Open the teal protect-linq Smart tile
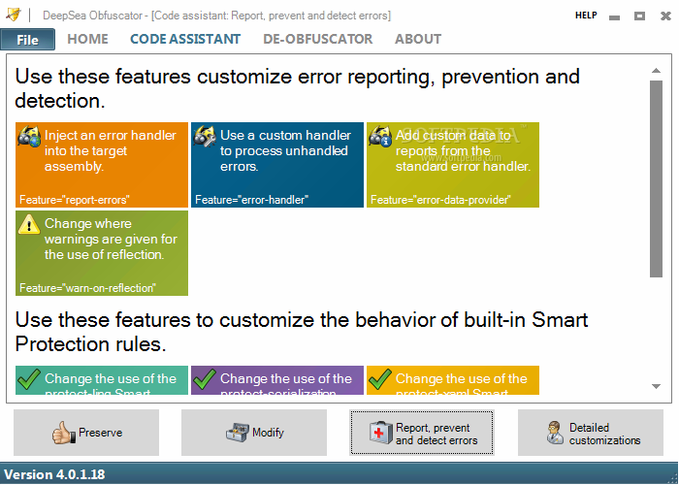The width and height of the screenshot is (679, 485). coord(102,380)
